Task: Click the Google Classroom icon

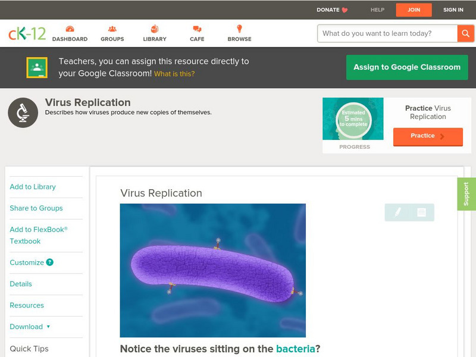Action: point(37,67)
